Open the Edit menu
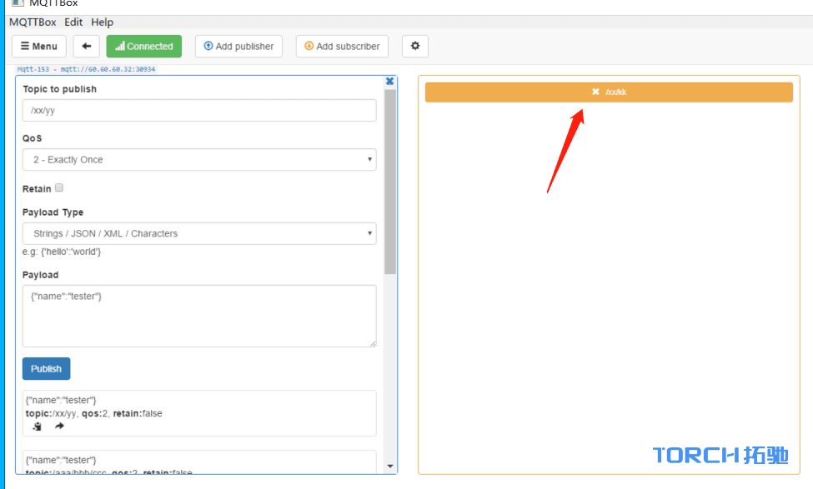 [73, 22]
